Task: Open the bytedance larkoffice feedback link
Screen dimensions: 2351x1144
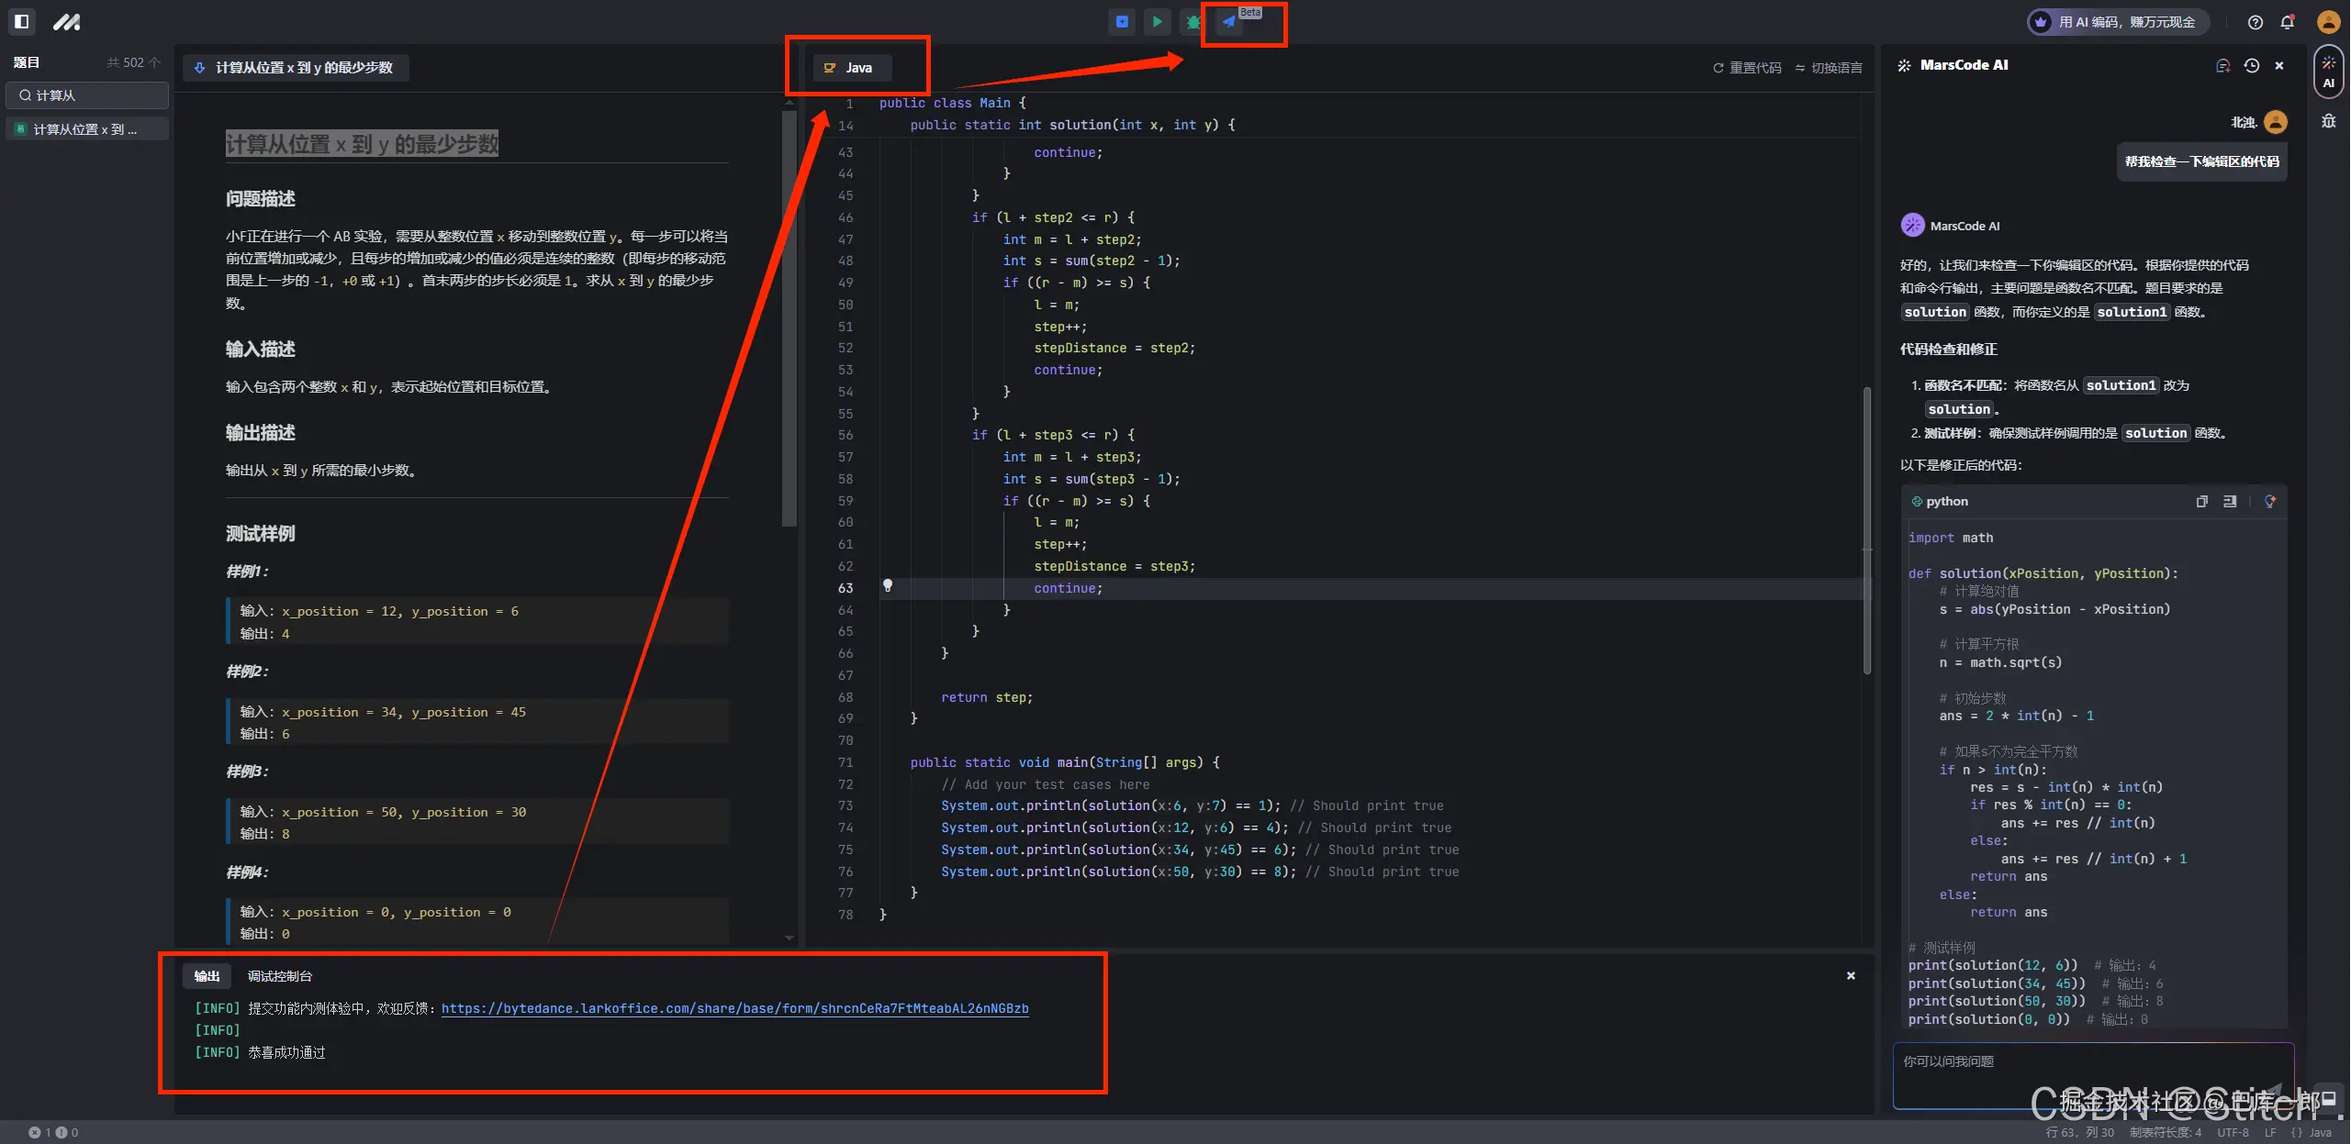Action: click(734, 1008)
